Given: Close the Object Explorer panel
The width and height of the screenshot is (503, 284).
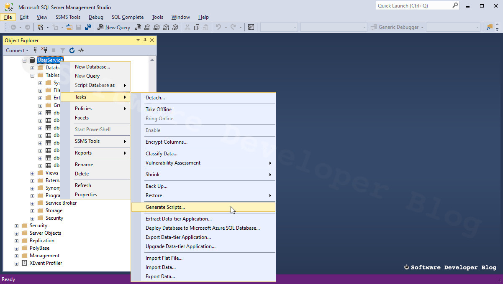Looking at the screenshot, I should point(152,40).
